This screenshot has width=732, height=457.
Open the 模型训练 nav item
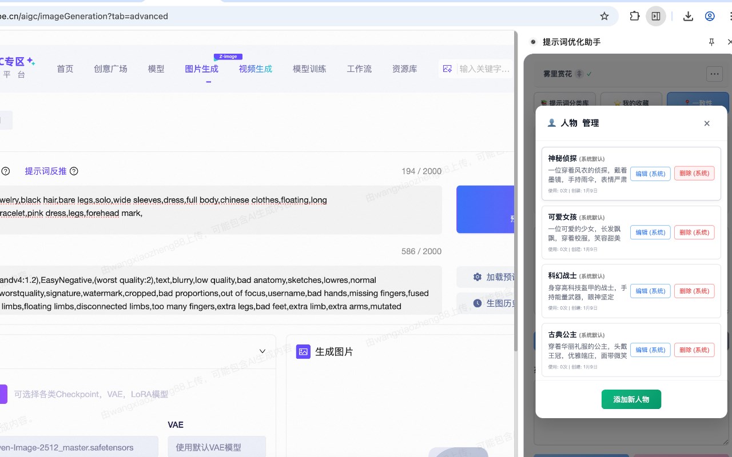click(309, 69)
